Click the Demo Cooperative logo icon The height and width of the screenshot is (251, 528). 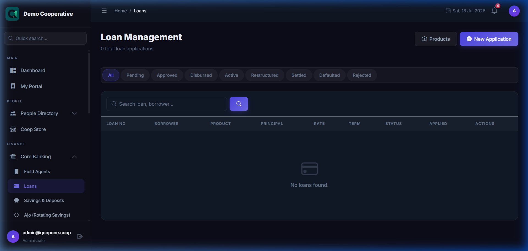pyautogui.click(x=12, y=14)
